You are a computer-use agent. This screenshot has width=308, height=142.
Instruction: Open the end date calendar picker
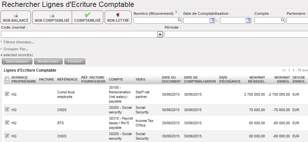(248, 20)
